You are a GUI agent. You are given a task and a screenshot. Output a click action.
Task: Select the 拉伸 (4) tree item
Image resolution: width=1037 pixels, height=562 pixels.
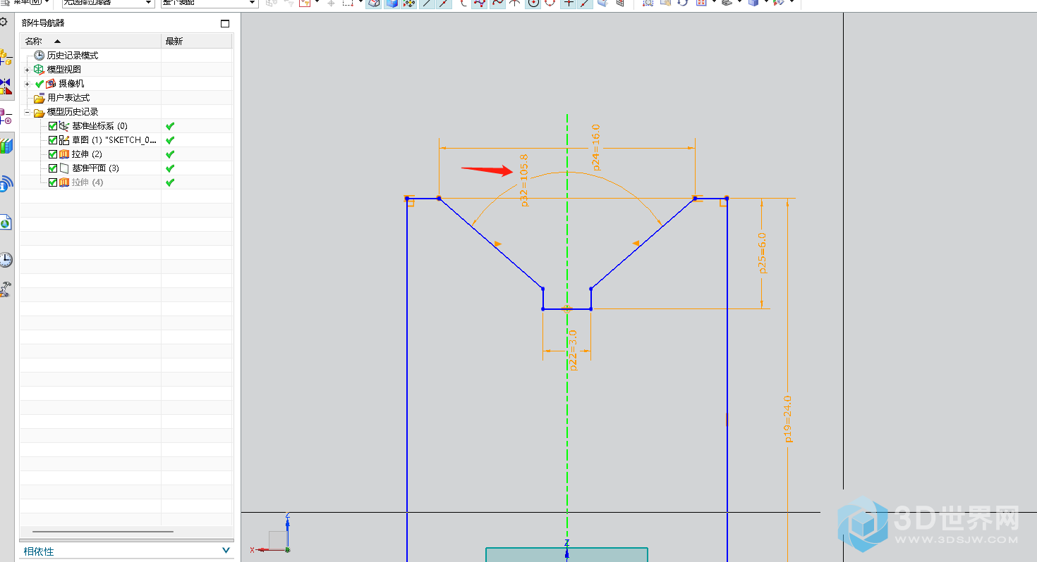(87, 182)
